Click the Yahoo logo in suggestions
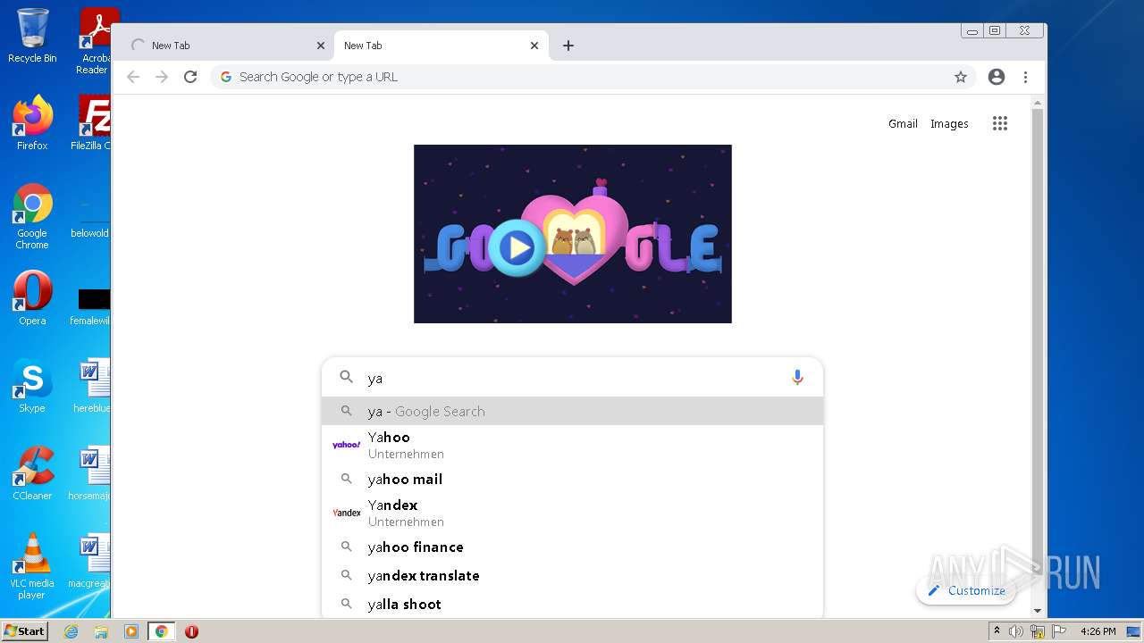Screen dimensions: 1144x643 346,445
